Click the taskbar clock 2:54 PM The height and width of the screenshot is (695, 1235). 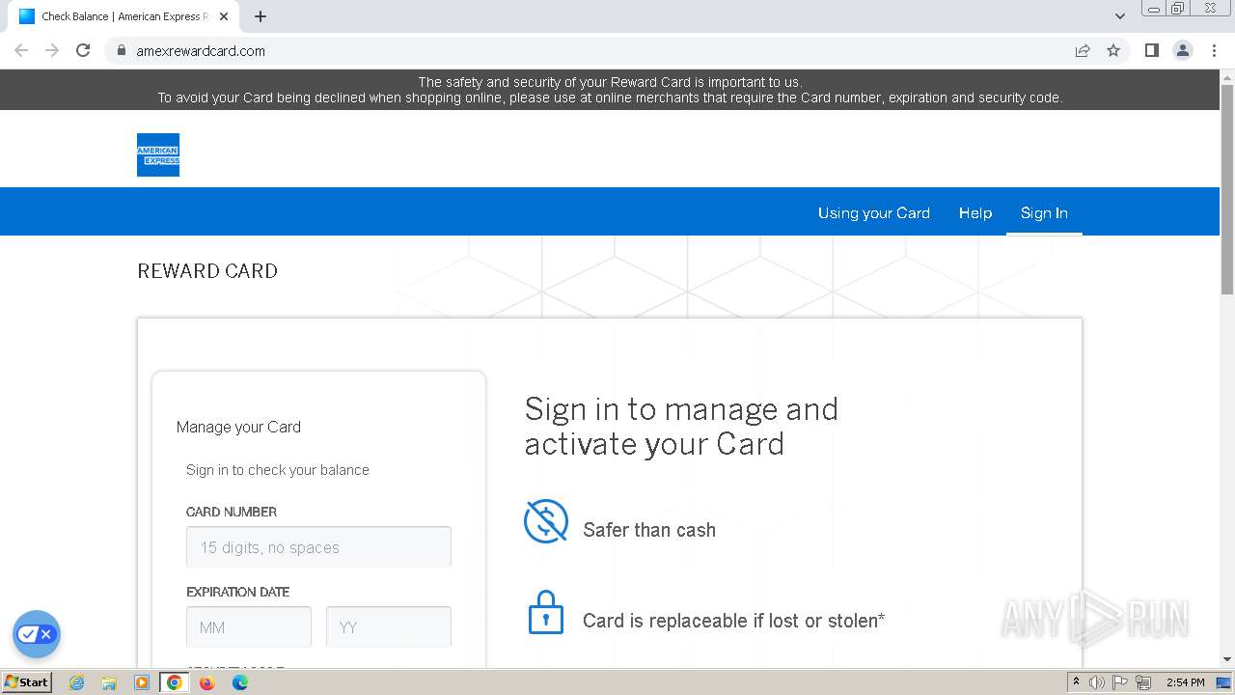(1185, 682)
